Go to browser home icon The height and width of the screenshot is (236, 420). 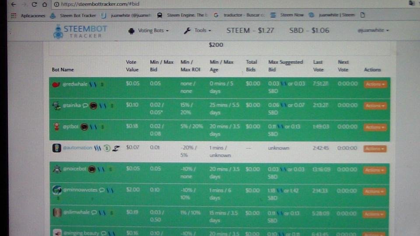45,4
